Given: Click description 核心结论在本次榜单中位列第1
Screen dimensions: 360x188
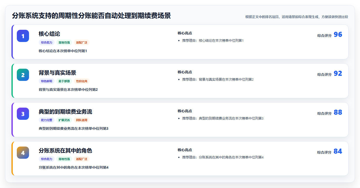Looking at the screenshot, I should (63, 51).
